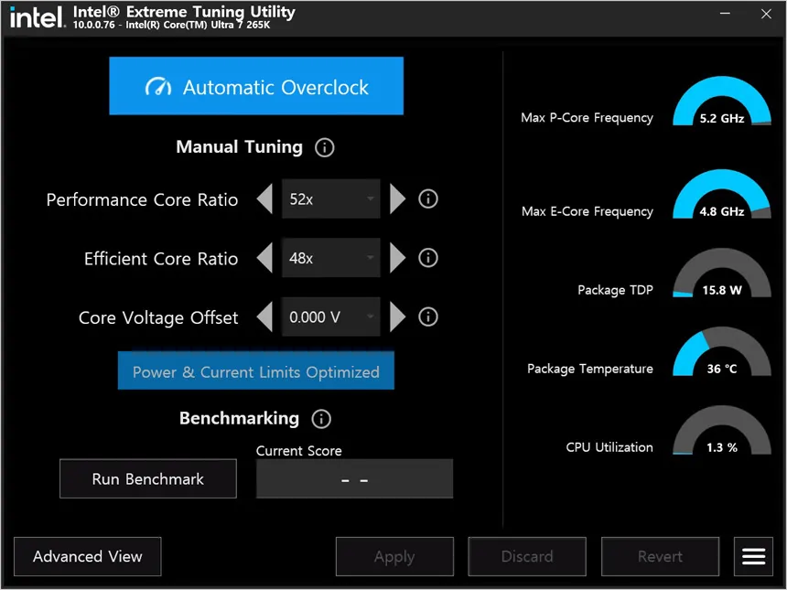Open the Core Voltage Offset dropdown
Viewport: 787px width, 590px height.
click(331, 317)
